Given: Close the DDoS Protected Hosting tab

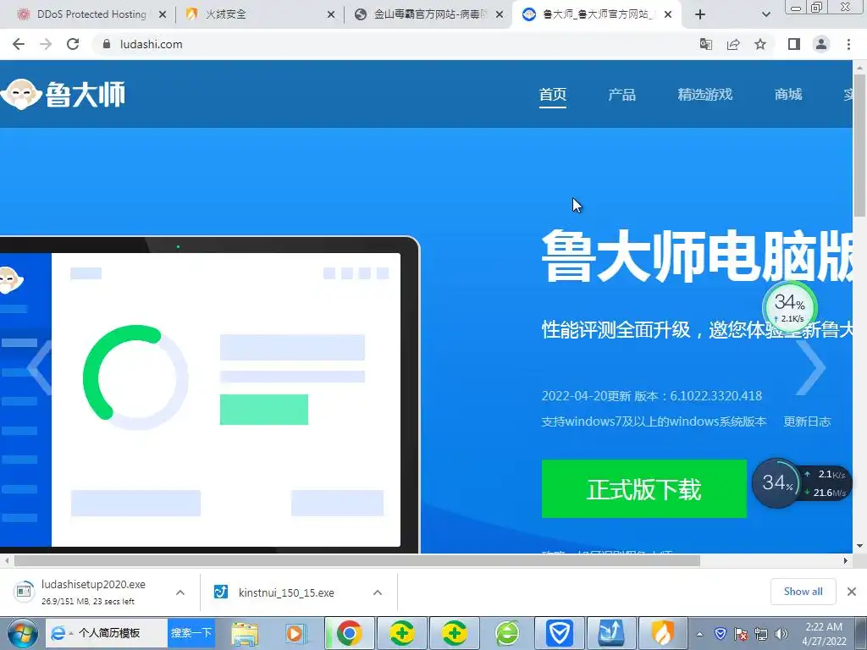Looking at the screenshot, I should (163, 15).
